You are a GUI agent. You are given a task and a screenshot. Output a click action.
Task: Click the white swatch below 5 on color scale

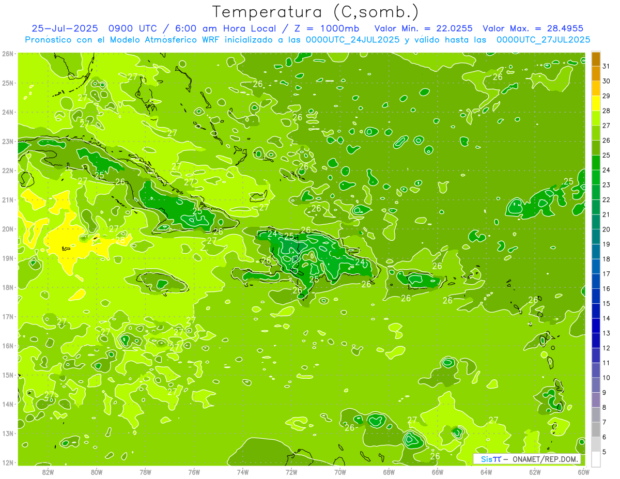(596, 459)
